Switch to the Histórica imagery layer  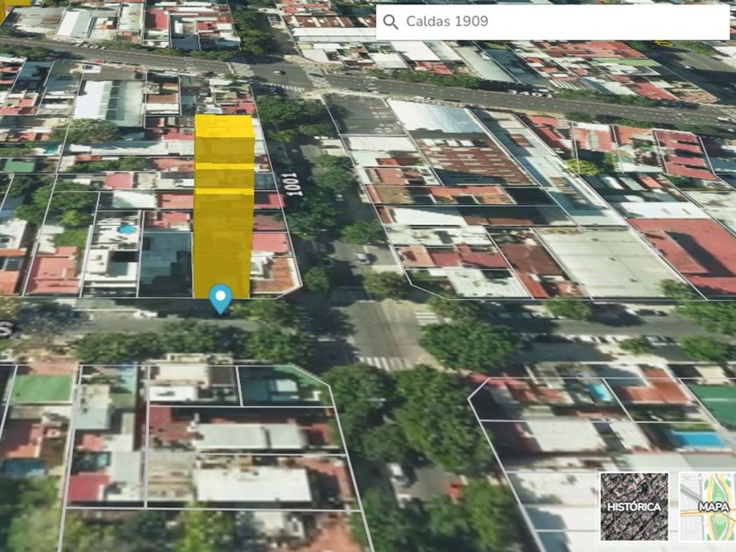pyautogui.click(x=633, y=506)
